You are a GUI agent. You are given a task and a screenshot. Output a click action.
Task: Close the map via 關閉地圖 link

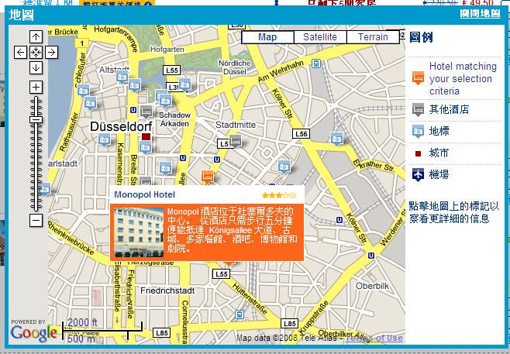480,13
